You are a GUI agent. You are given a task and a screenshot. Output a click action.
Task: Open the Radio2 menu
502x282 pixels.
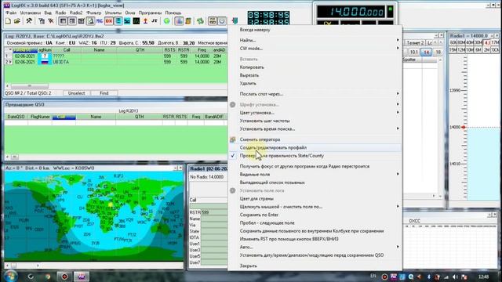click(x=76, y=13)
